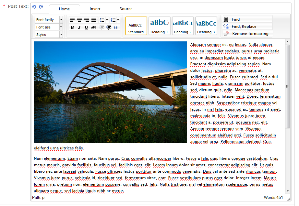Switch to the Source tab
299x206 pixels.
click(x=126, y=9)
